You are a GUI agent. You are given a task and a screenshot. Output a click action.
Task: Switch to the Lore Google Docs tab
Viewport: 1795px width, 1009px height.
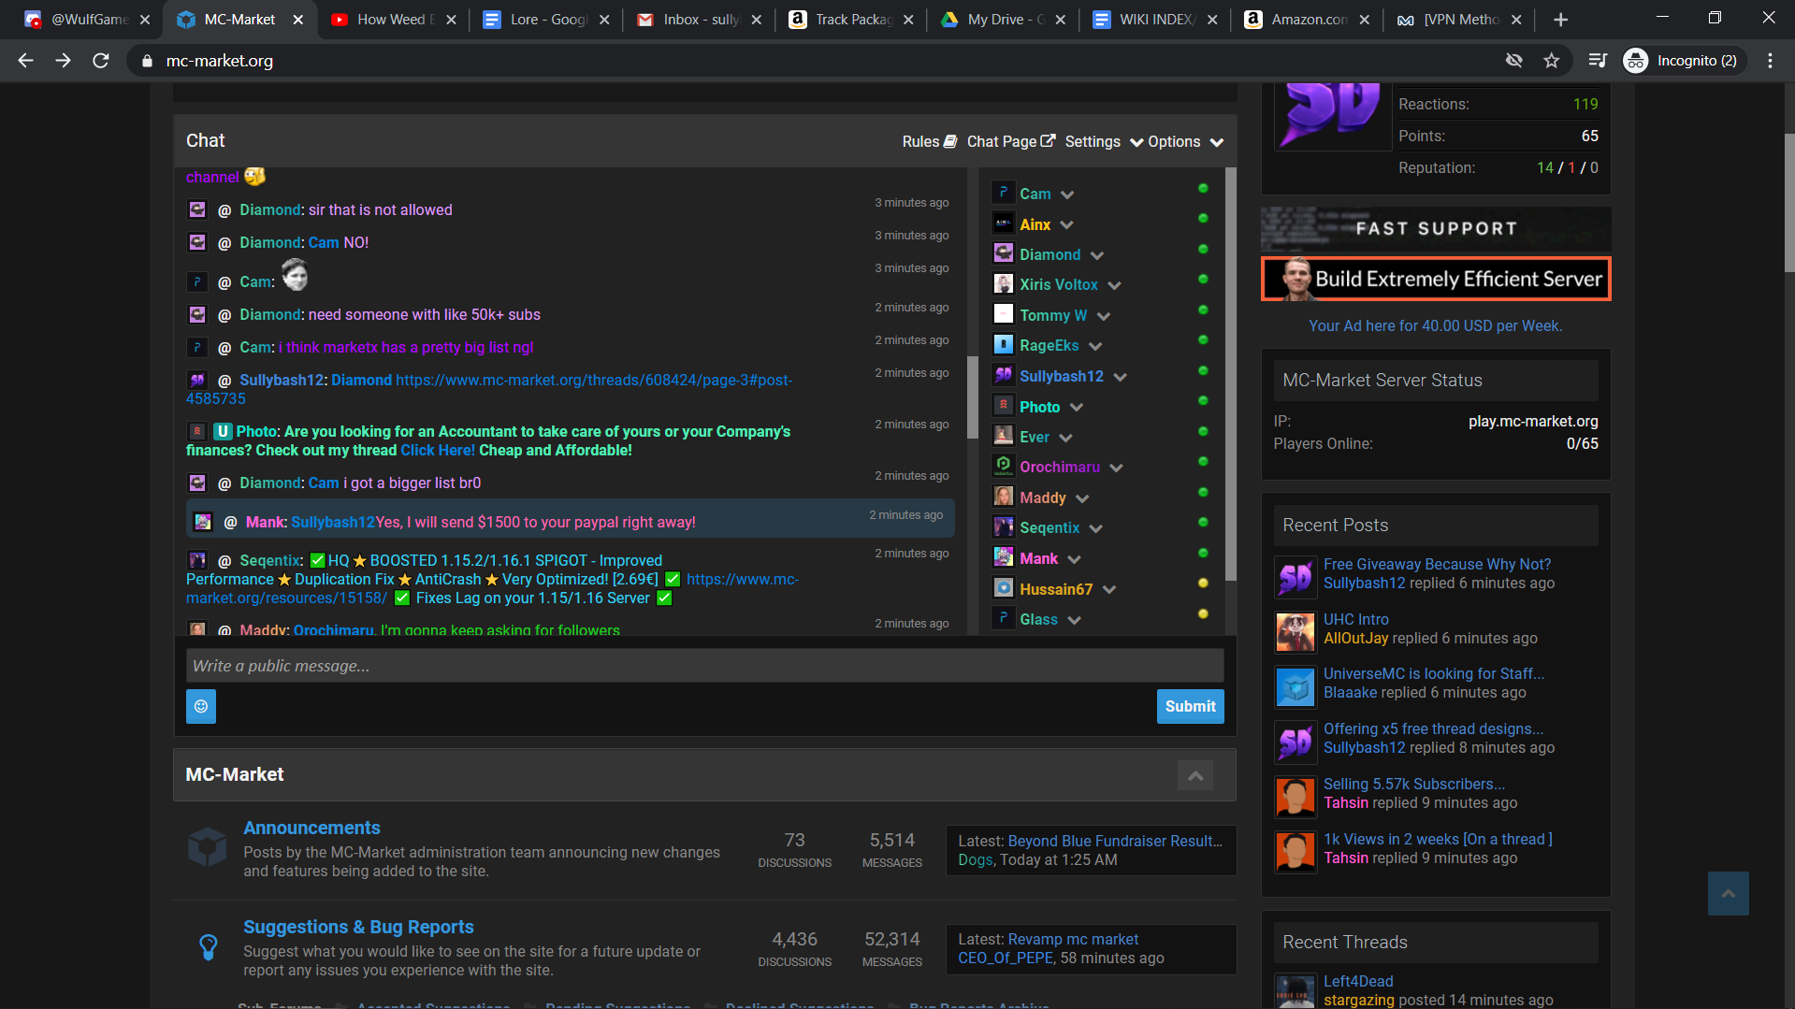coord(547,20)
